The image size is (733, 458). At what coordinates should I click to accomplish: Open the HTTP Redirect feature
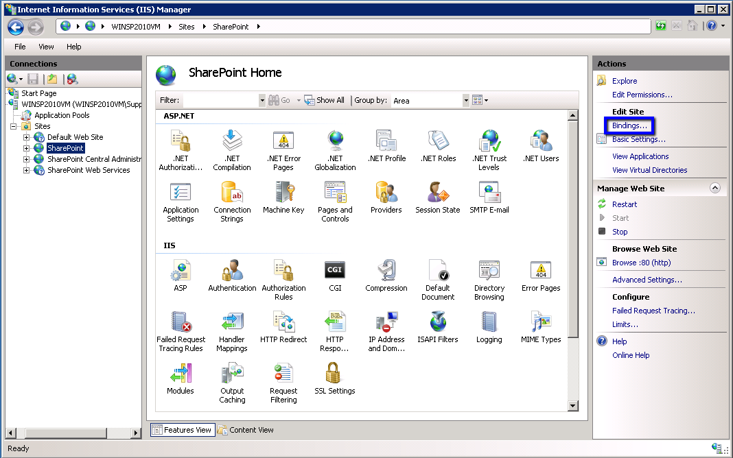(283, 323)
